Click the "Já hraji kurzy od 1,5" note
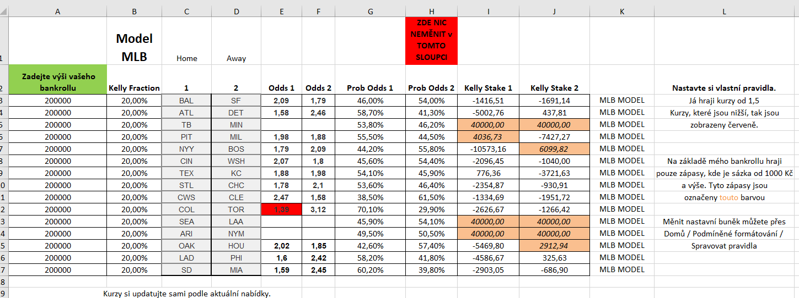Image resolution: width=799 pixels, height=298 pixels. point(724,101)
